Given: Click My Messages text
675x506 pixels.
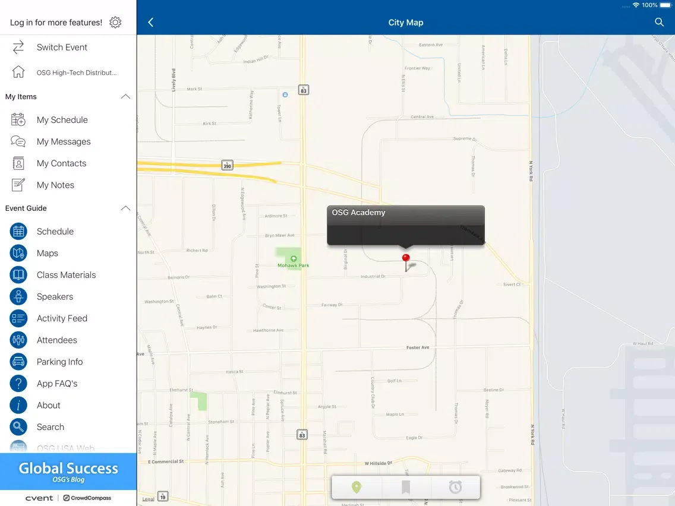Looking at the screenshot, I should pos(64,141).
